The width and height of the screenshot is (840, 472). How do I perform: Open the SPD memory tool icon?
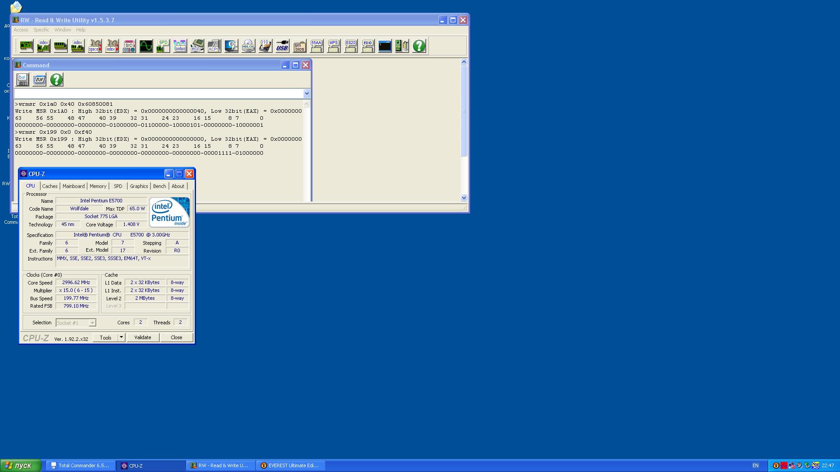163,46
